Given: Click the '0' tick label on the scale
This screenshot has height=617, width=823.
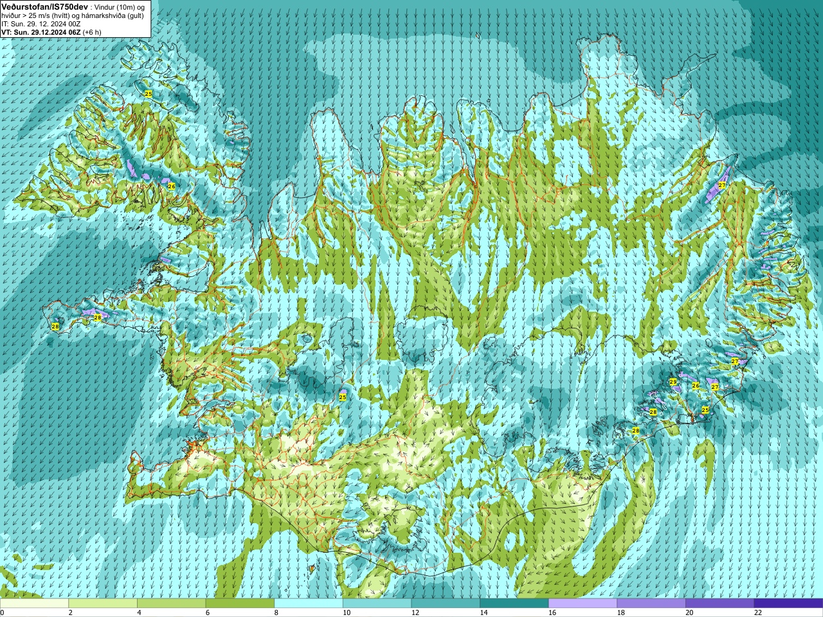Looking at the screenshot, I should [3, 613].
